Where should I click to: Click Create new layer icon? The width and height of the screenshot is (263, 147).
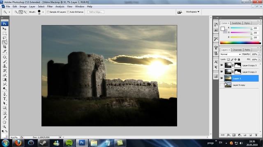coord(250,135)
